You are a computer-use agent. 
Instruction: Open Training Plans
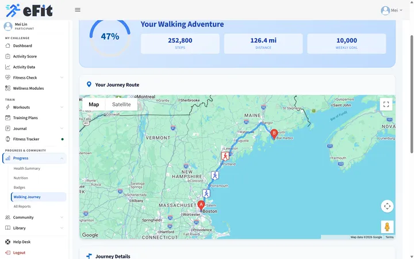point(25,118)
